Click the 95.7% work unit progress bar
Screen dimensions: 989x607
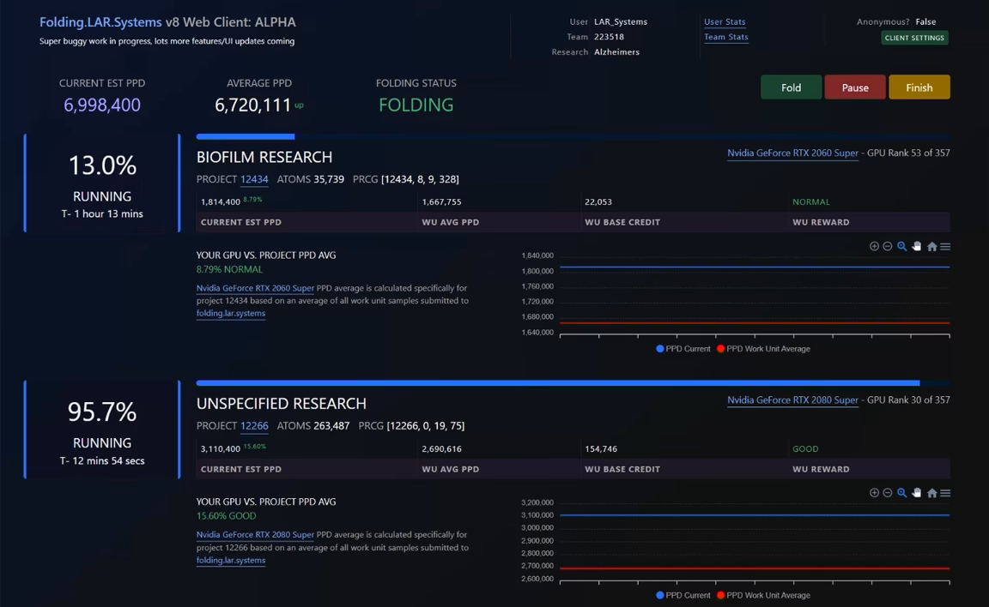(x=558, y=383)
